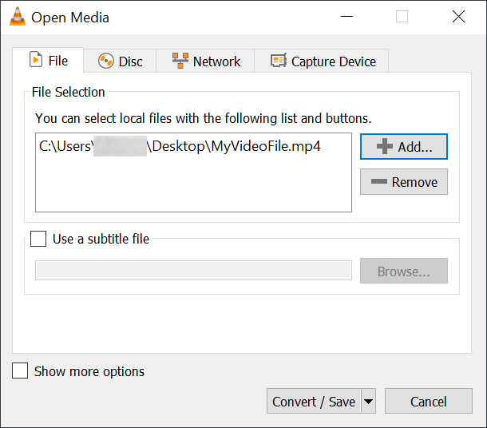Select MyVideoFile.mp4 in the file list
Screen dimensions: 487x428
(180, 147)
